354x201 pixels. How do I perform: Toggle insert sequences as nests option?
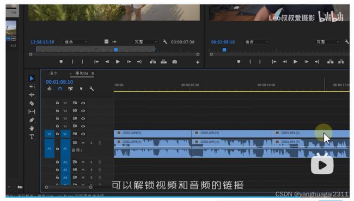[50, 89]
